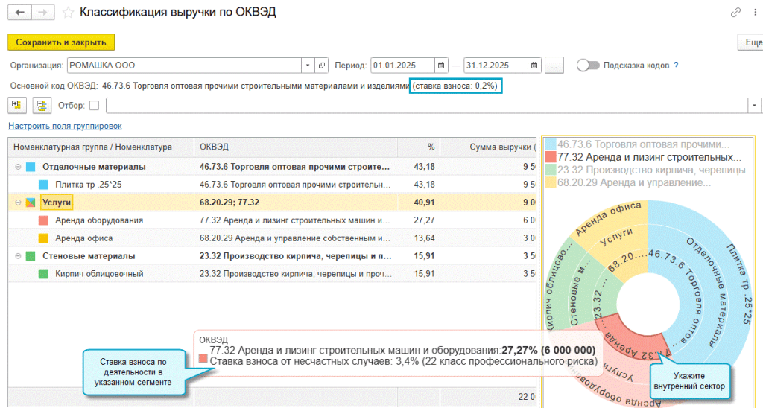This screenshot has width=763, height=408.
Task: Select the Услуги group row
Action: (272, 203)
